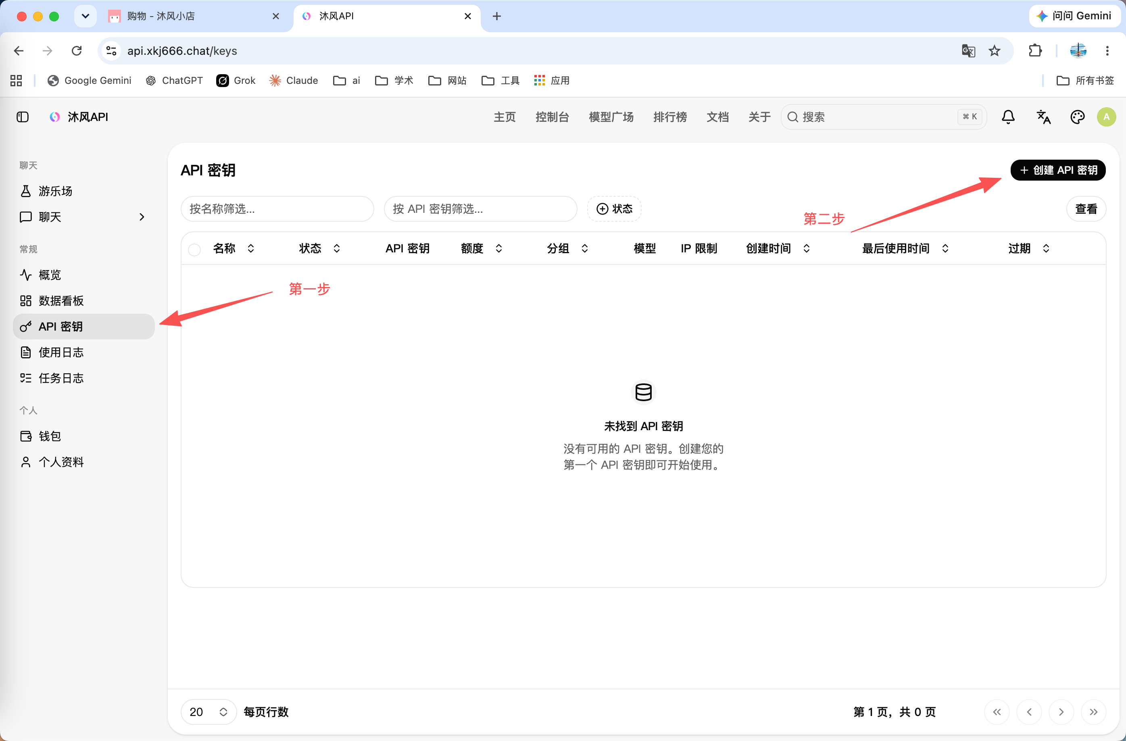
Task: Open 所有书签 folder
Action: tap(1085, 80)
